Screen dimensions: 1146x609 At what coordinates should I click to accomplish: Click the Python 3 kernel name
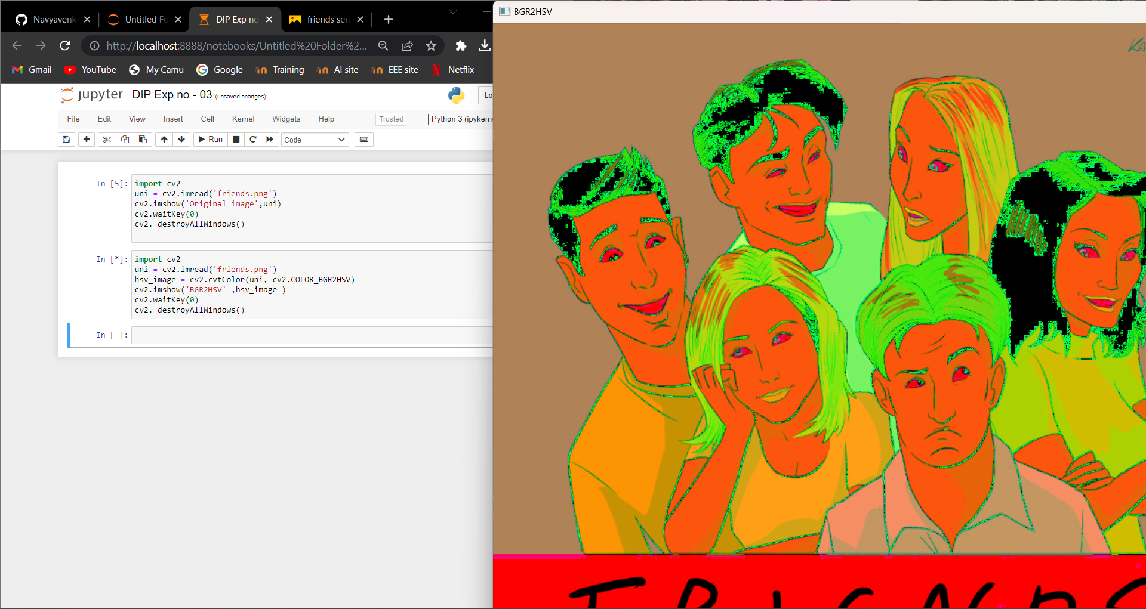[x=461, y=119]
